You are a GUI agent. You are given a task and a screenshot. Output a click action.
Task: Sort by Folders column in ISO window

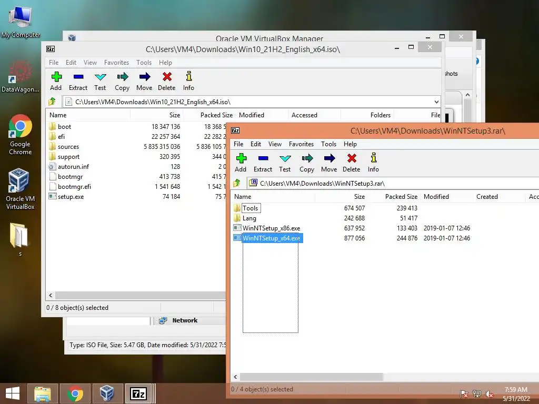(367, 115)
